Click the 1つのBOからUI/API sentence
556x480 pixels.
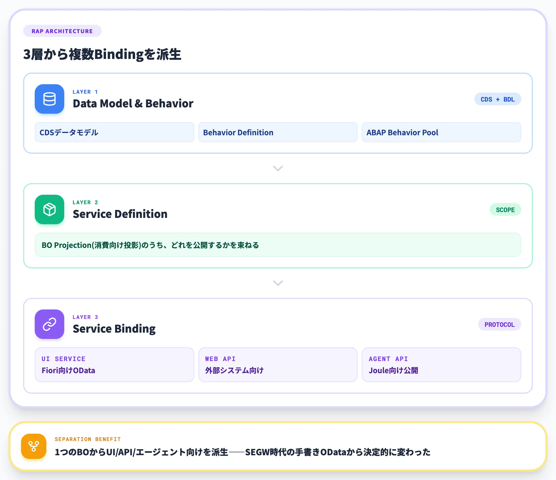[x=242, y=452]
